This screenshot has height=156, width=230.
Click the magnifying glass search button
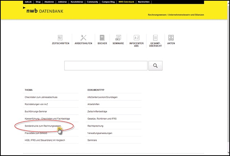(155, 66)
